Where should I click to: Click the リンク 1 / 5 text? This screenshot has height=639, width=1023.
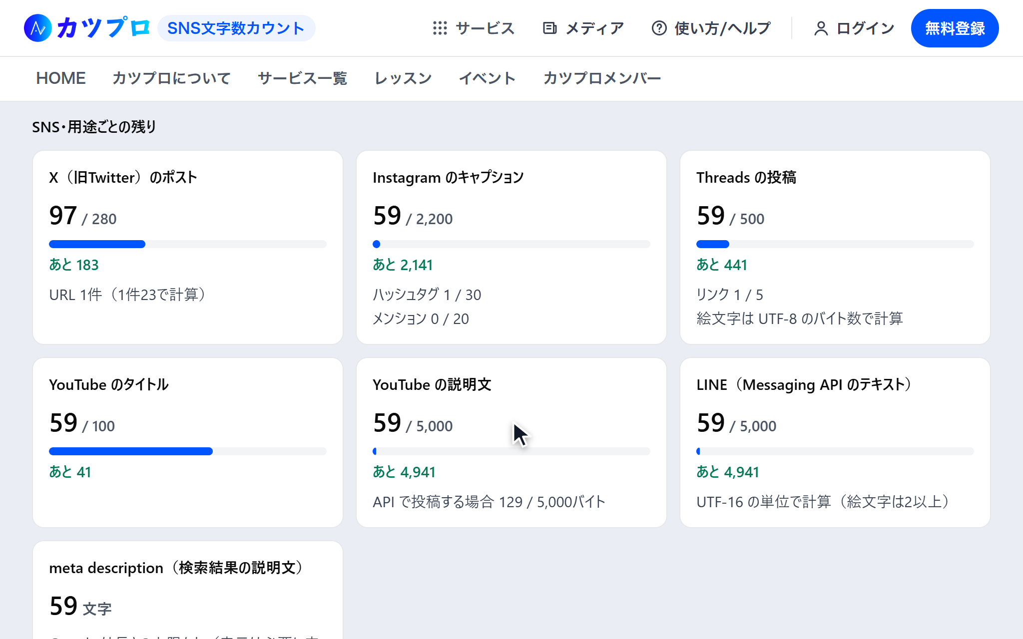click(x=730, y=295)
